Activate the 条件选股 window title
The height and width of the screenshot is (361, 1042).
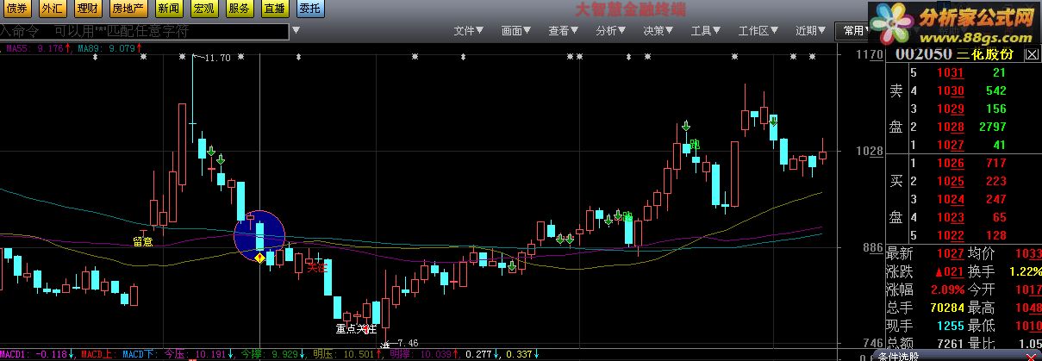pos(898,356)
